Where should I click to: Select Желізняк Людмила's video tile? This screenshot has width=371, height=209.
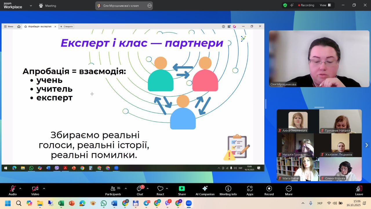coord(341,145)
